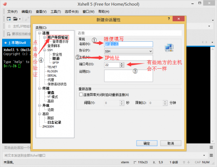Image resolution: width=217 pixels, height=167 pixels.
Task: Select 登录脚本 in the category tree
Action: point(53,46)
